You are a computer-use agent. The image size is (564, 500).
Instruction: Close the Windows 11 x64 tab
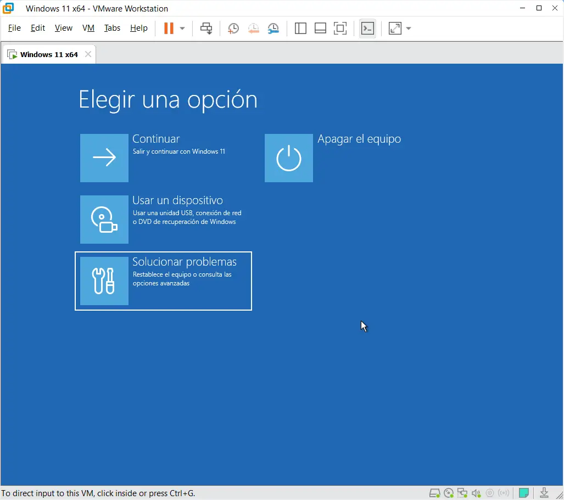88,54
